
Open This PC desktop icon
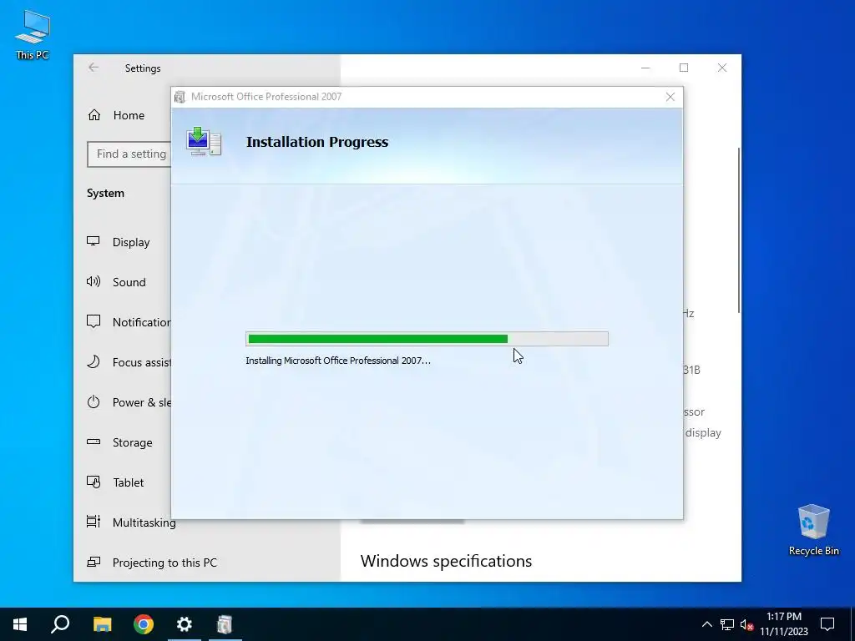[33, 34]
